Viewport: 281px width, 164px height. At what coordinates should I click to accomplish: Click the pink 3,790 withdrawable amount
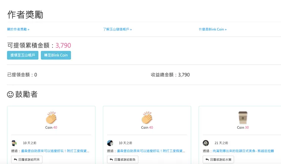[63, 46]
